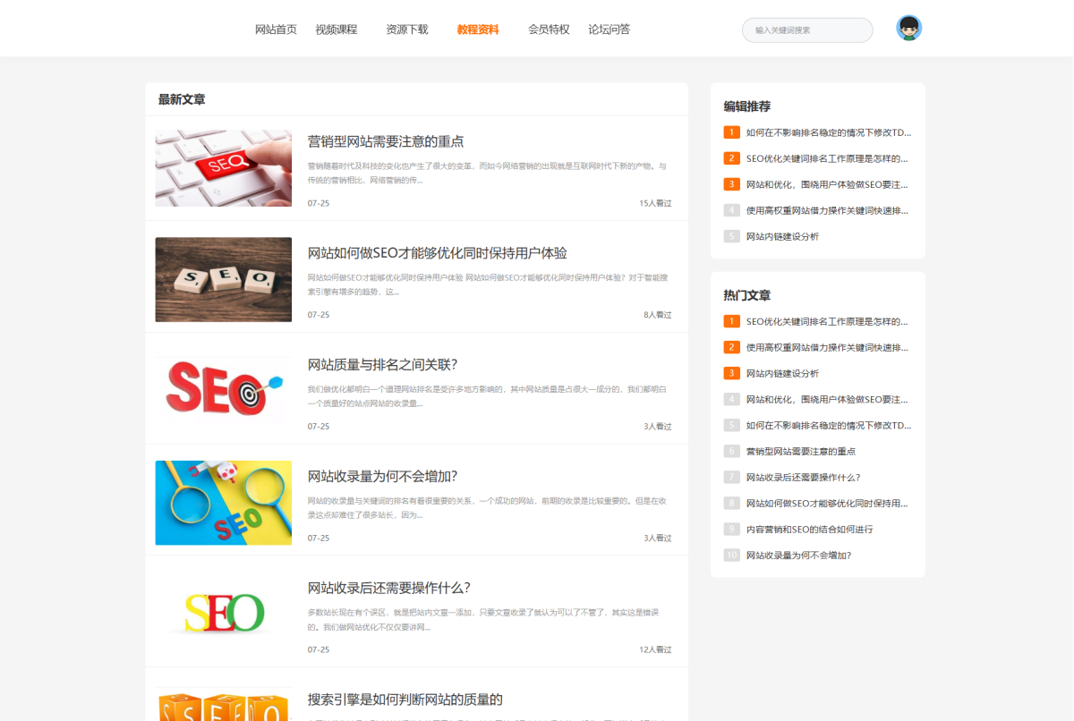Open 热门文章 item 8 网站如何做SEO才能够优化

[x=827, y=503]
